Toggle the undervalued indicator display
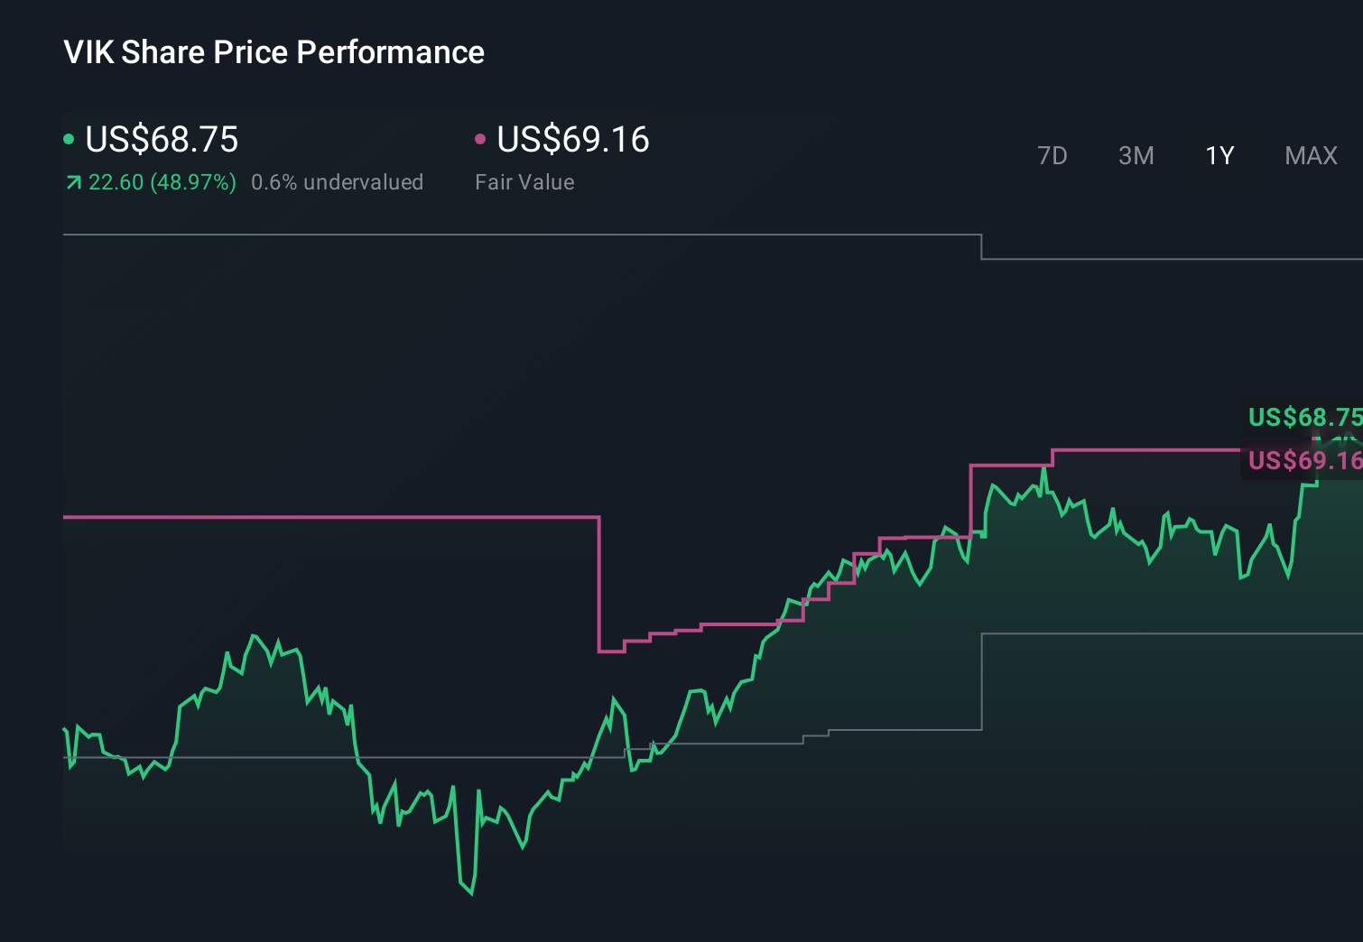 click(338, 182)
